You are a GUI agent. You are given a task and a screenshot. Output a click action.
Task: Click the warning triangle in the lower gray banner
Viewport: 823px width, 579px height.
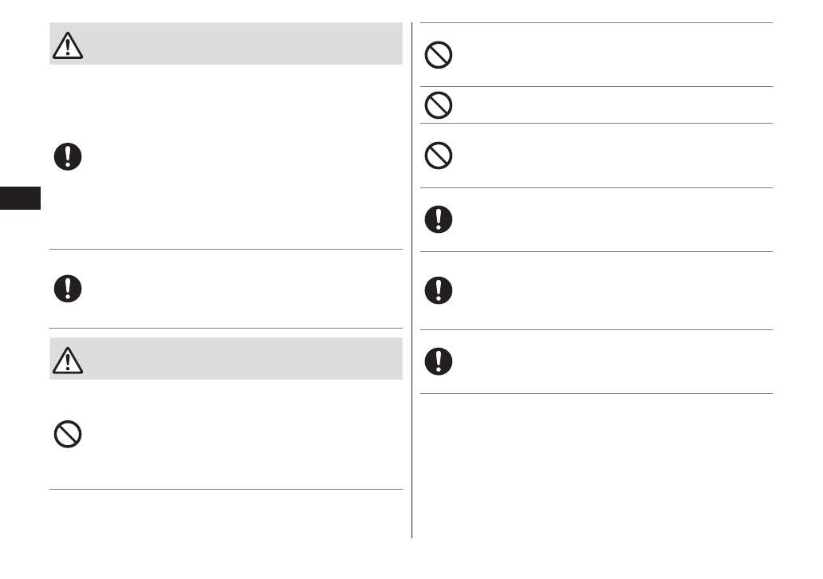68,360
